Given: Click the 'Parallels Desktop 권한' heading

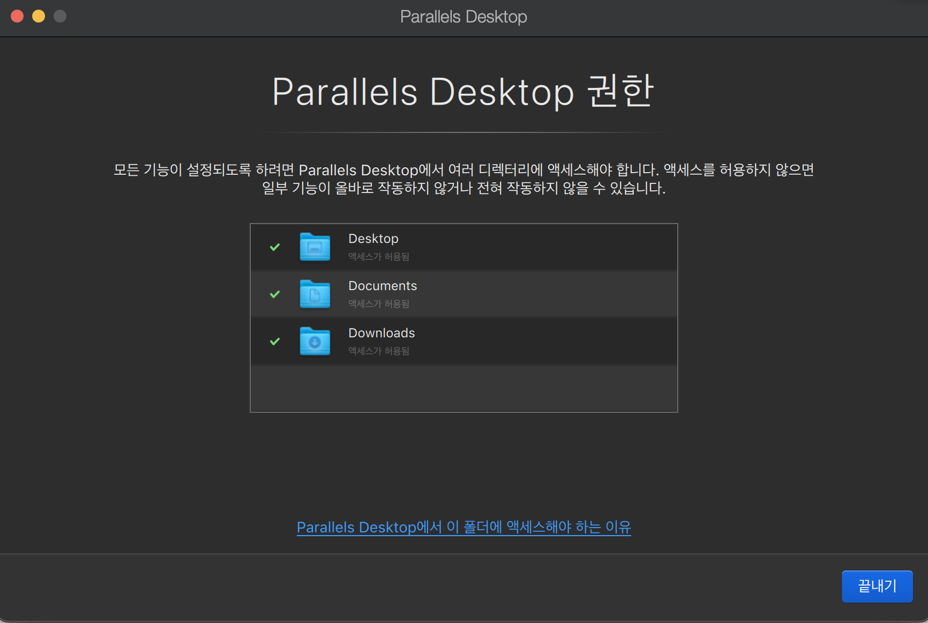Looking at the screenshot, I should tap(463, 91).
